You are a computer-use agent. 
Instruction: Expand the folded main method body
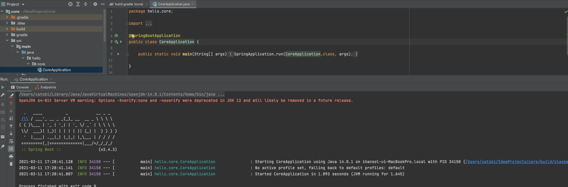[x=127, y=54]
